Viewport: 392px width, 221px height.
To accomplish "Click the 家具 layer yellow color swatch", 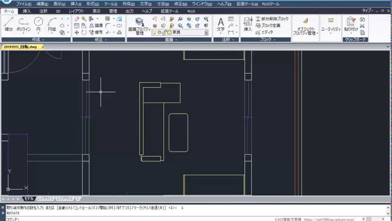I will pos(169,33).
